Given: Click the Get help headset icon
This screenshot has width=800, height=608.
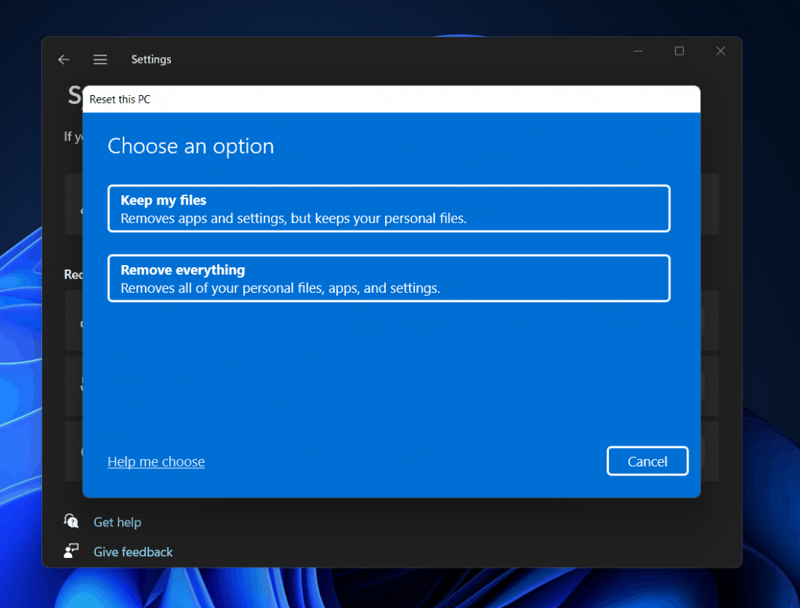Looking at the screenshot, I should (72, 522).
